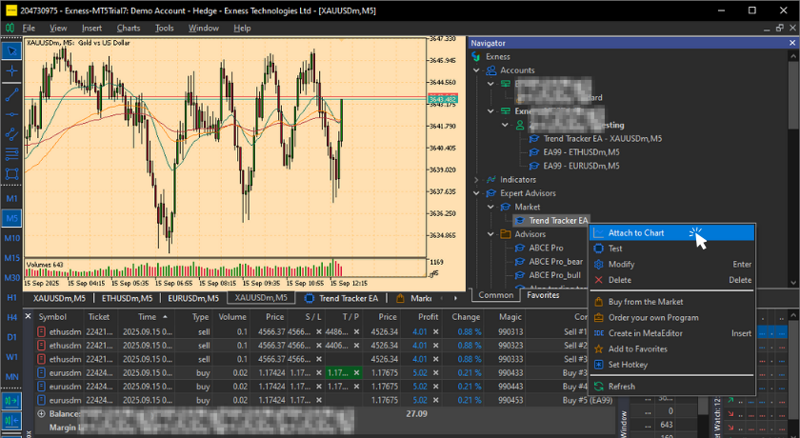Expand the Balance row plus icon

click(x=41, y=414)
